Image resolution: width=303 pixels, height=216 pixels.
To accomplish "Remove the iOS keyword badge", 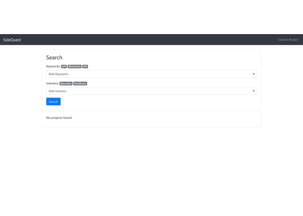I will [85, 66].
